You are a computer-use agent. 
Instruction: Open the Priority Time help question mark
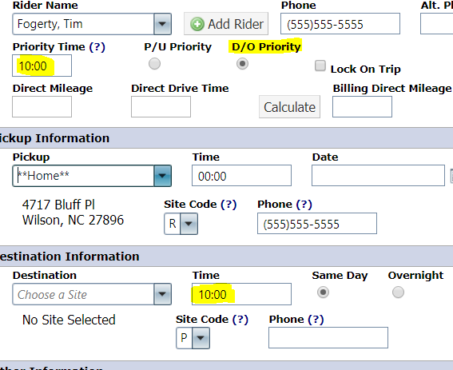point(97,47)
